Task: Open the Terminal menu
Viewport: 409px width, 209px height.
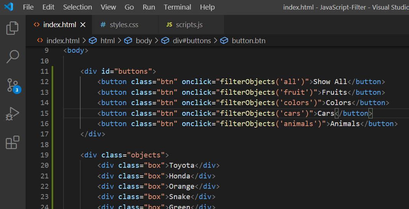Action: 178,7
